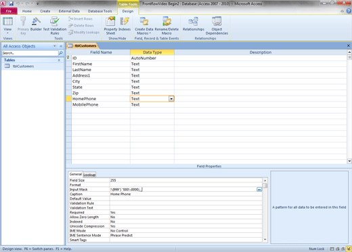The width and height of the screenshot is (352, 252).
Task: Switch to the Create ribbon tab
Action: pyautogui.click(x=45, y=11)
